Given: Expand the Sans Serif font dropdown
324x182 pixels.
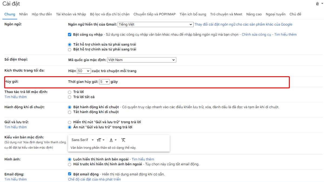Looking at the screenshot, I should coord(82,140).
